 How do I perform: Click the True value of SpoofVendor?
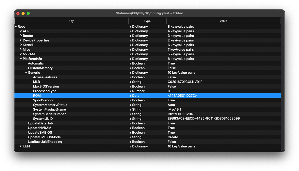click(171, 100)
